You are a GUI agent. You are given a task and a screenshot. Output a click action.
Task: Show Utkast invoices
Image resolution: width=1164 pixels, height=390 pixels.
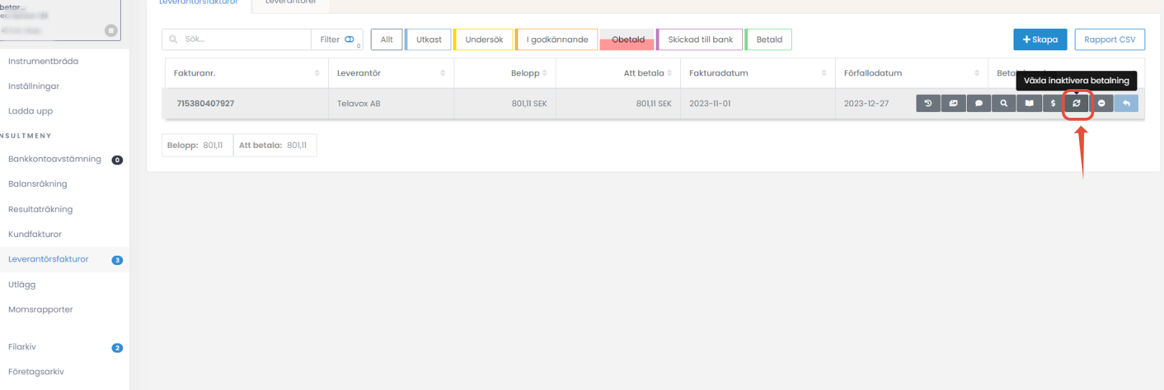(x=428, y=40)
